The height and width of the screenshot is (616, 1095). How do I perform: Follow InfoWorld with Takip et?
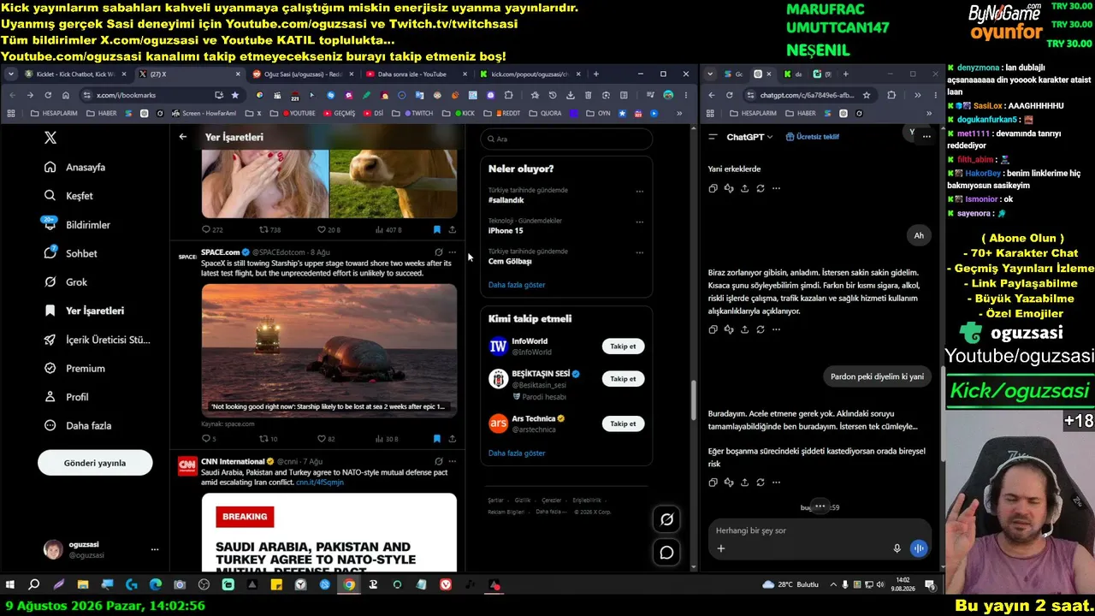tap(623, 346)
